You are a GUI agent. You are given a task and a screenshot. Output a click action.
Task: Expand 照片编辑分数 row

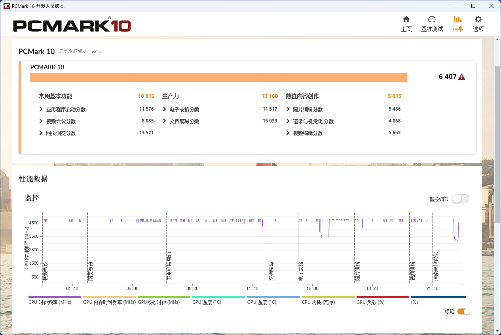coord(288,109)
